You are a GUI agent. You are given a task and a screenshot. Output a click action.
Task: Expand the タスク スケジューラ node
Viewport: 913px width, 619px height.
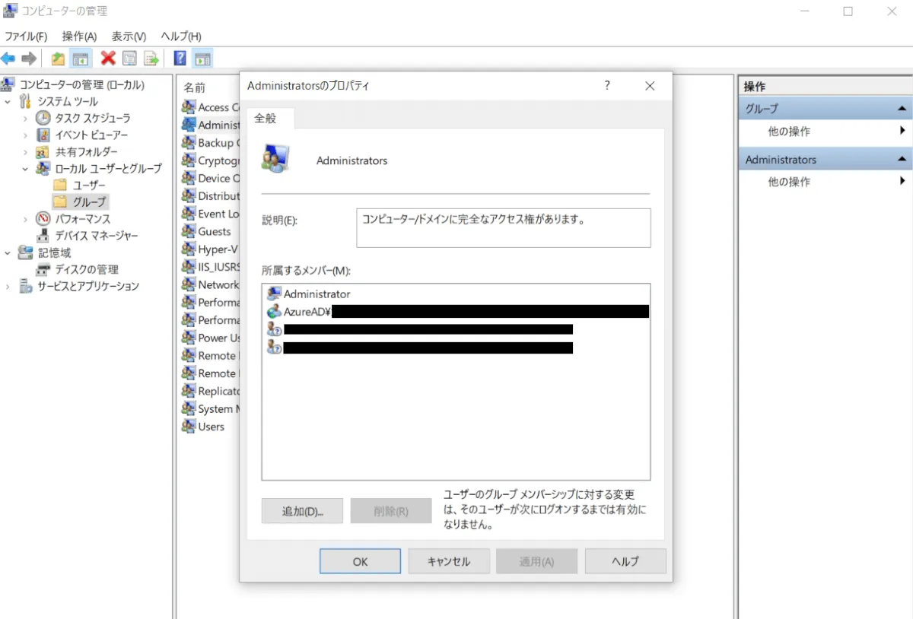(25, 118)
